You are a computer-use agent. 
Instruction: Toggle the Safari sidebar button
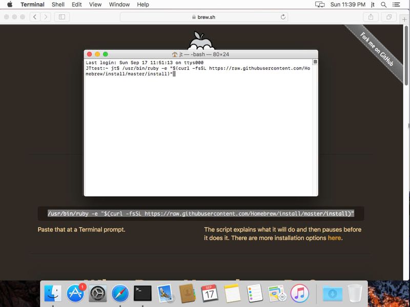(x=62, y=17)
